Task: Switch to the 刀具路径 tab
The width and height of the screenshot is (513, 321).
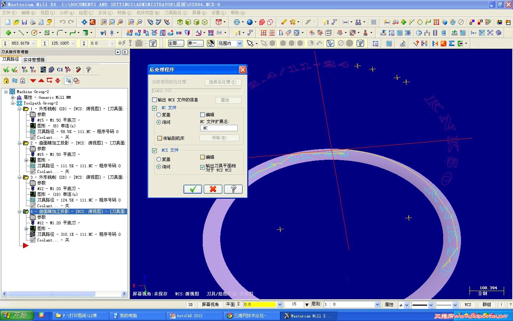Action: point(10,59)
